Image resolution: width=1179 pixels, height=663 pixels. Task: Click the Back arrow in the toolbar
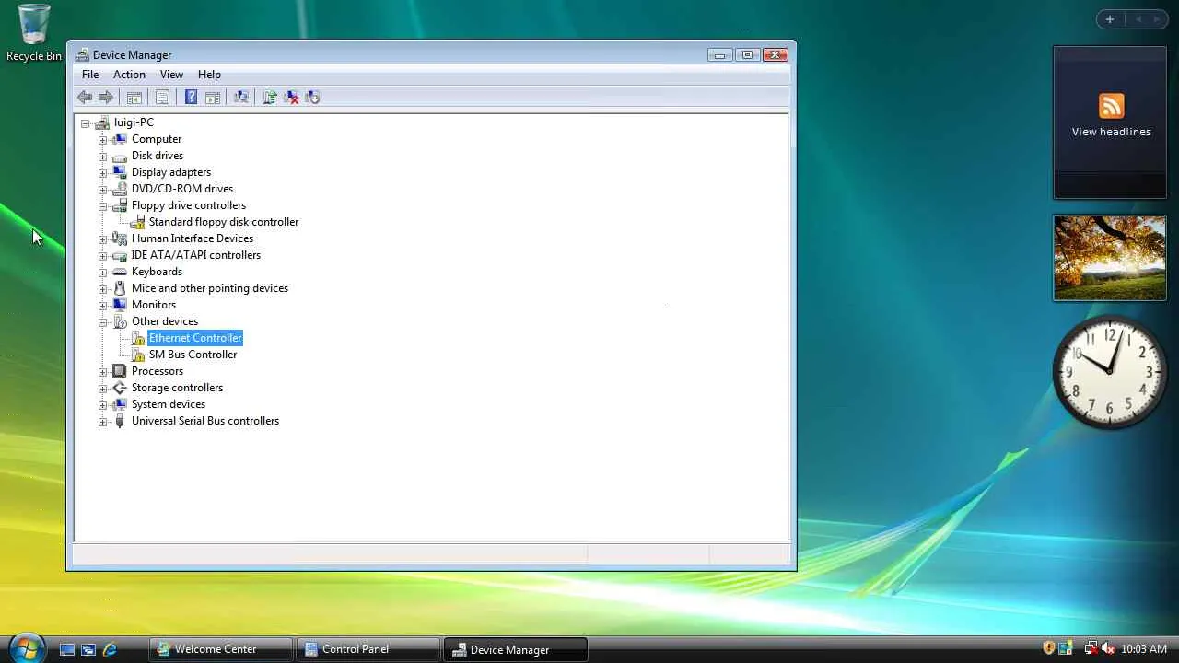click(85, 98)
